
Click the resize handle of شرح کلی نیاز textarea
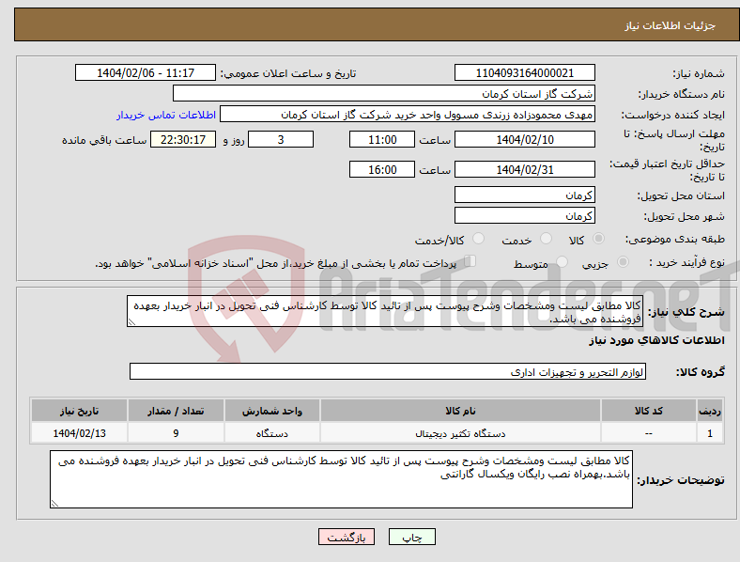coord(131,322)
